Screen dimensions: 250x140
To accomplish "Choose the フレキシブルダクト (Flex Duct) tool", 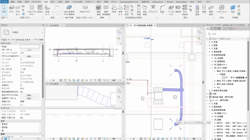I will (x=32, y=10).
